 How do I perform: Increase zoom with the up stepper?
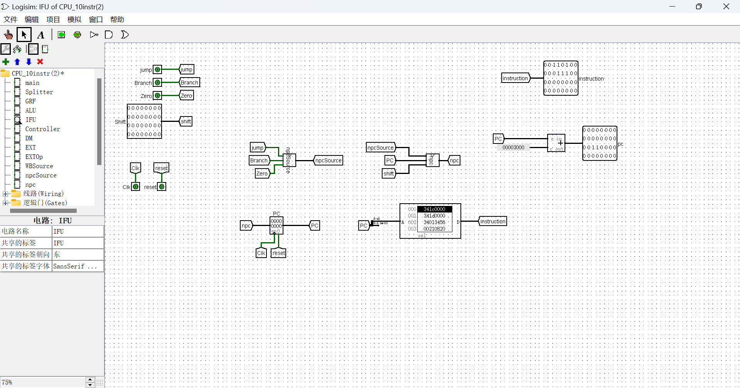90,380
